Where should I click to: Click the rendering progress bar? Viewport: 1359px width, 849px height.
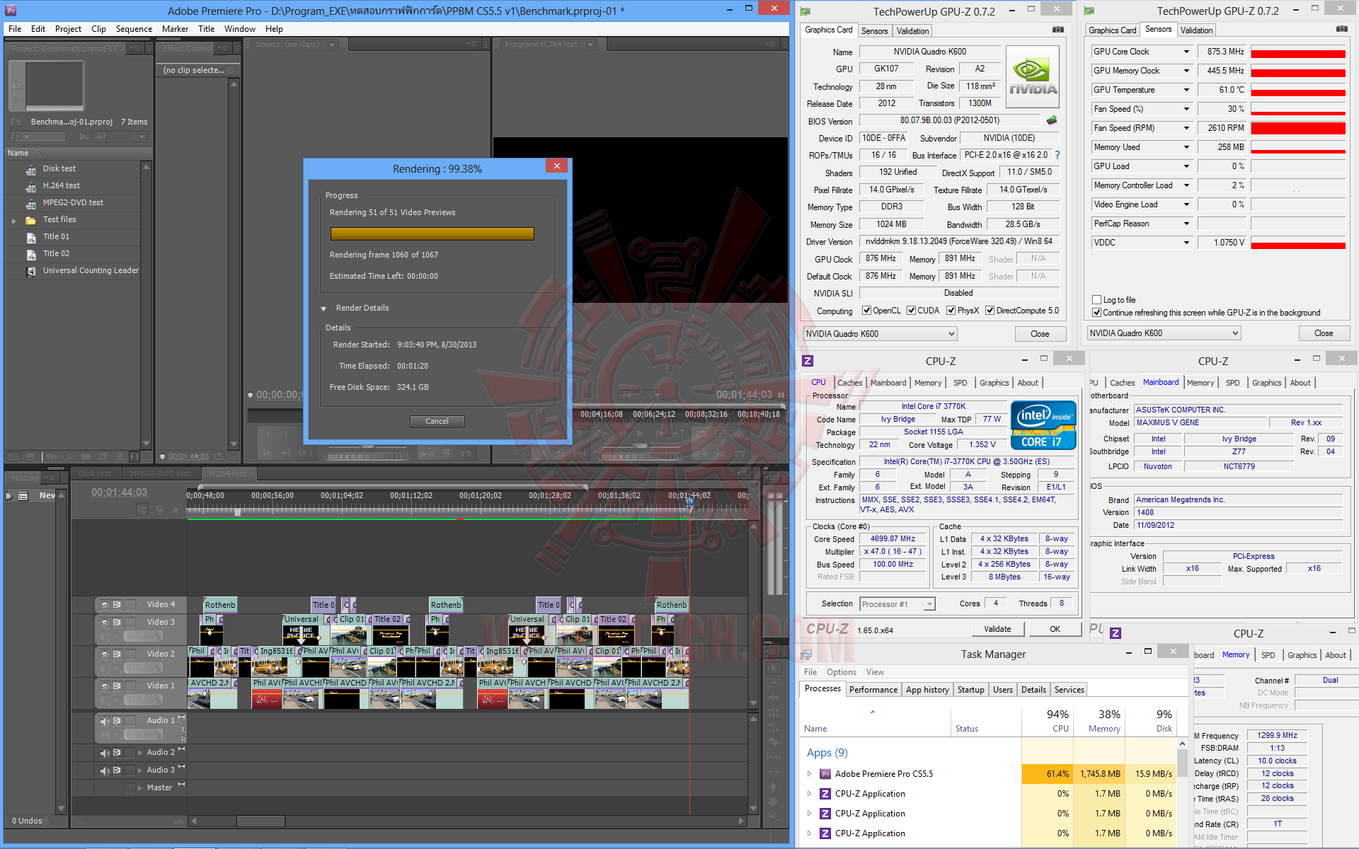(432, 234)
